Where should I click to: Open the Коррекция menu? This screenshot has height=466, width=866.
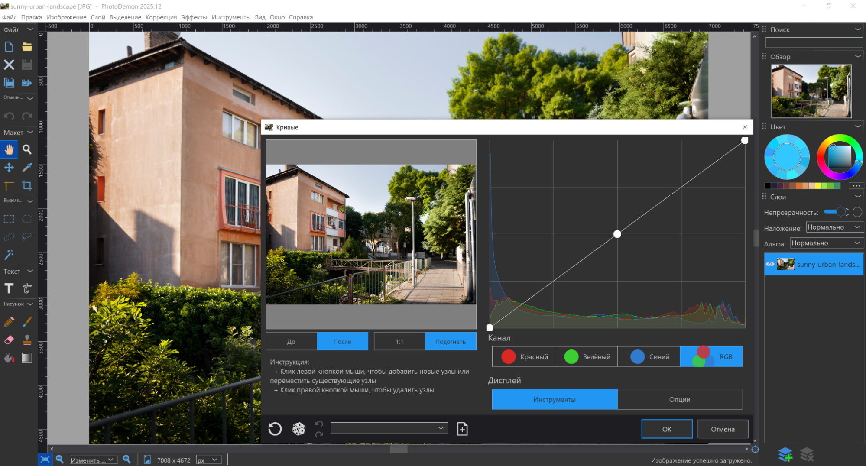pyautogui.click(x=161, y=17)
